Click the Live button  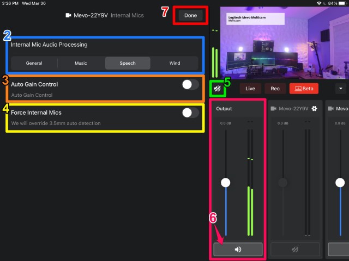pos(250,88)
